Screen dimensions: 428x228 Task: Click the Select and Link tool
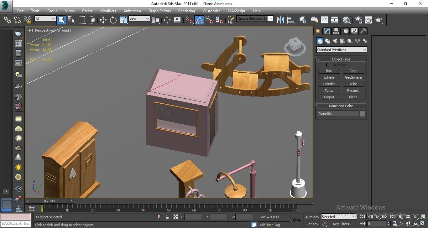point(7,20)
